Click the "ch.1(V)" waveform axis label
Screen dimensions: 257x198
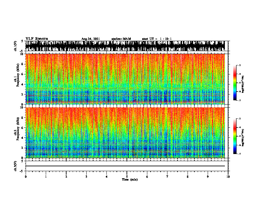coord(16,46)
